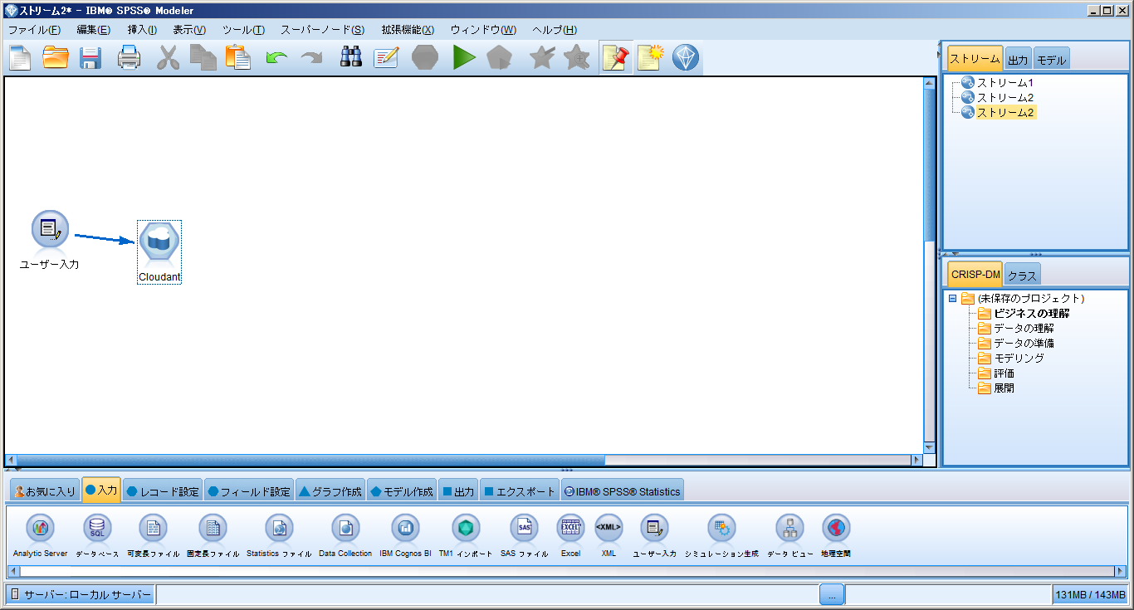Image resolution: width=1134 pixels, height=610 pixels.
Task: Open the 拡張機能 menu
Action: [x=408, y=30]
